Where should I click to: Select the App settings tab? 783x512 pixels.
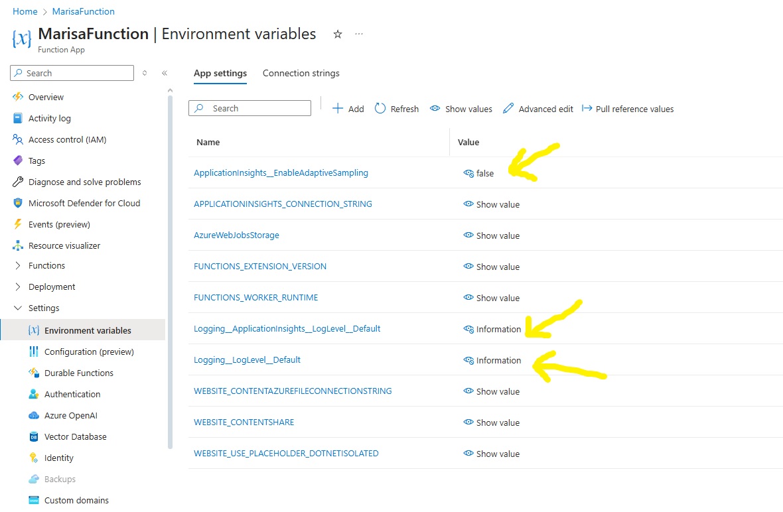220,73
